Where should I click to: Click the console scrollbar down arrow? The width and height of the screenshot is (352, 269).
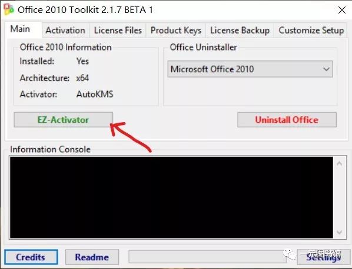(340, 232)
